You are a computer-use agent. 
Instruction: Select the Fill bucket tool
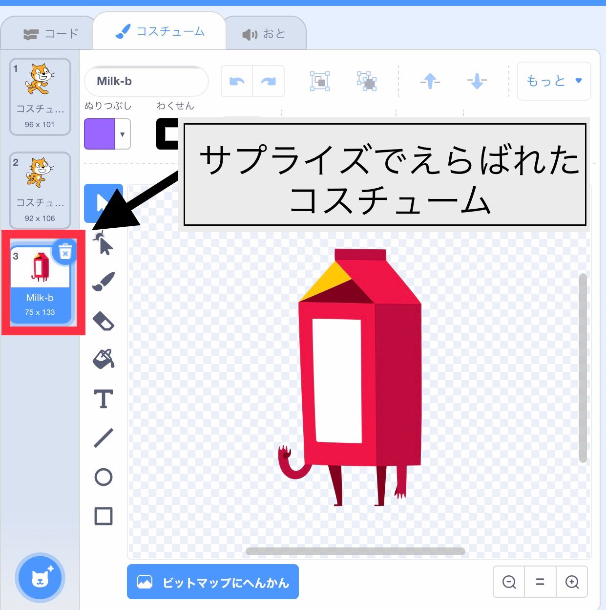(x=104, y=360)
